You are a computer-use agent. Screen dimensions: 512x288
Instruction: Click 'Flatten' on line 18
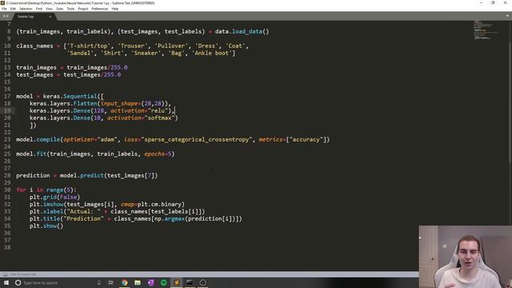click(86, 103)
